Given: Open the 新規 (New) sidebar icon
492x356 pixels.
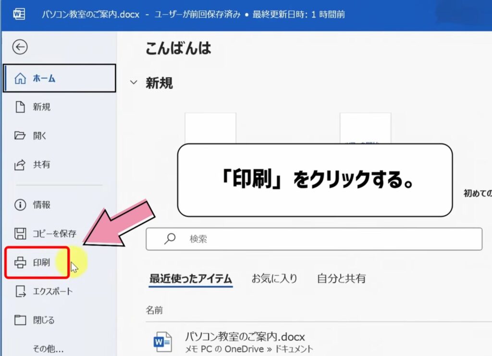Looking at the screenshot, I should pos(21,107).
